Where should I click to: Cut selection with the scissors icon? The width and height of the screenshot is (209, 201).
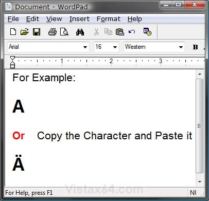pos(96,32)
